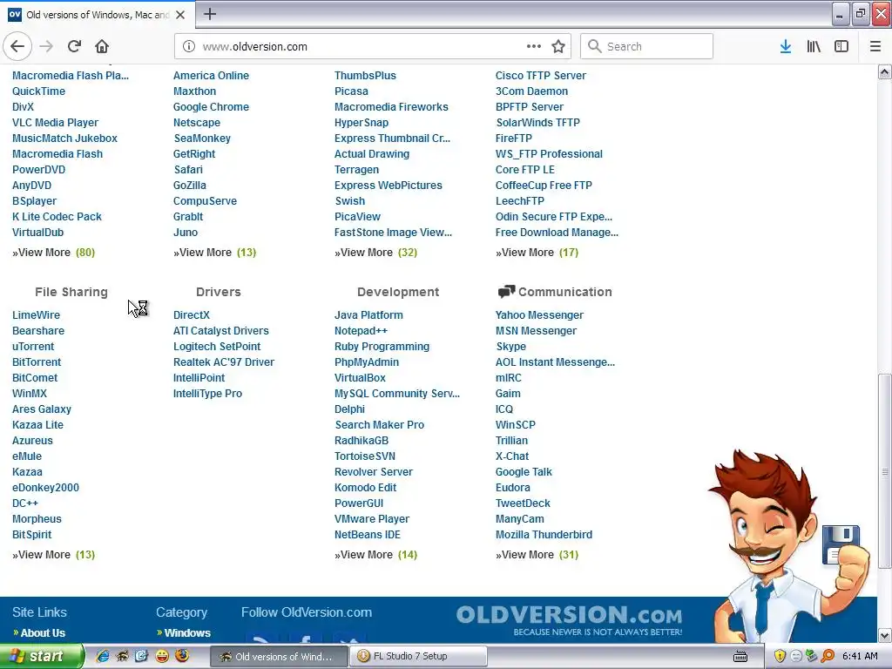
Task: Open the VirtualBox link
Action: tap(360, 378)
